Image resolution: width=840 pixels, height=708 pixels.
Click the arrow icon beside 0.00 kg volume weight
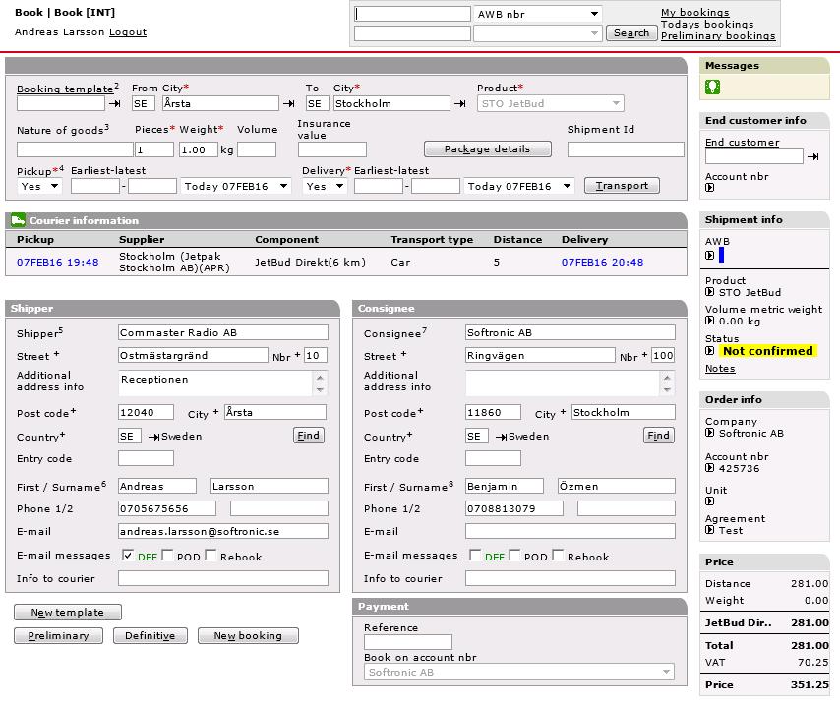point(710,321)
